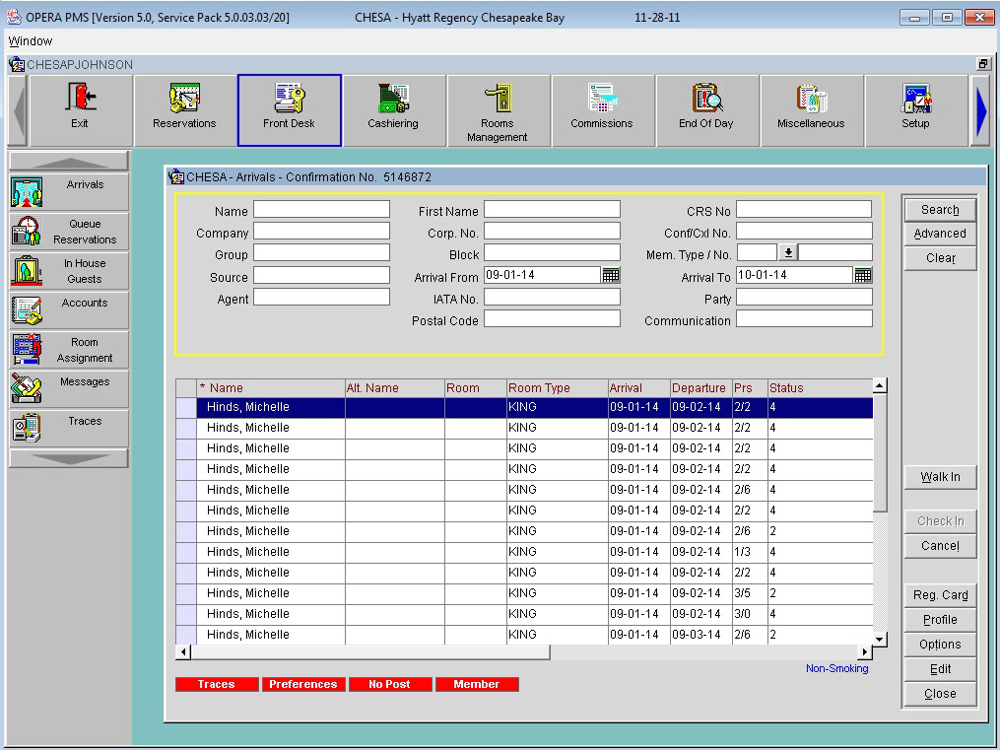Click the Exit toolbar icon
This screenshot has height=750, width=1000.
(x=81, y=110)
